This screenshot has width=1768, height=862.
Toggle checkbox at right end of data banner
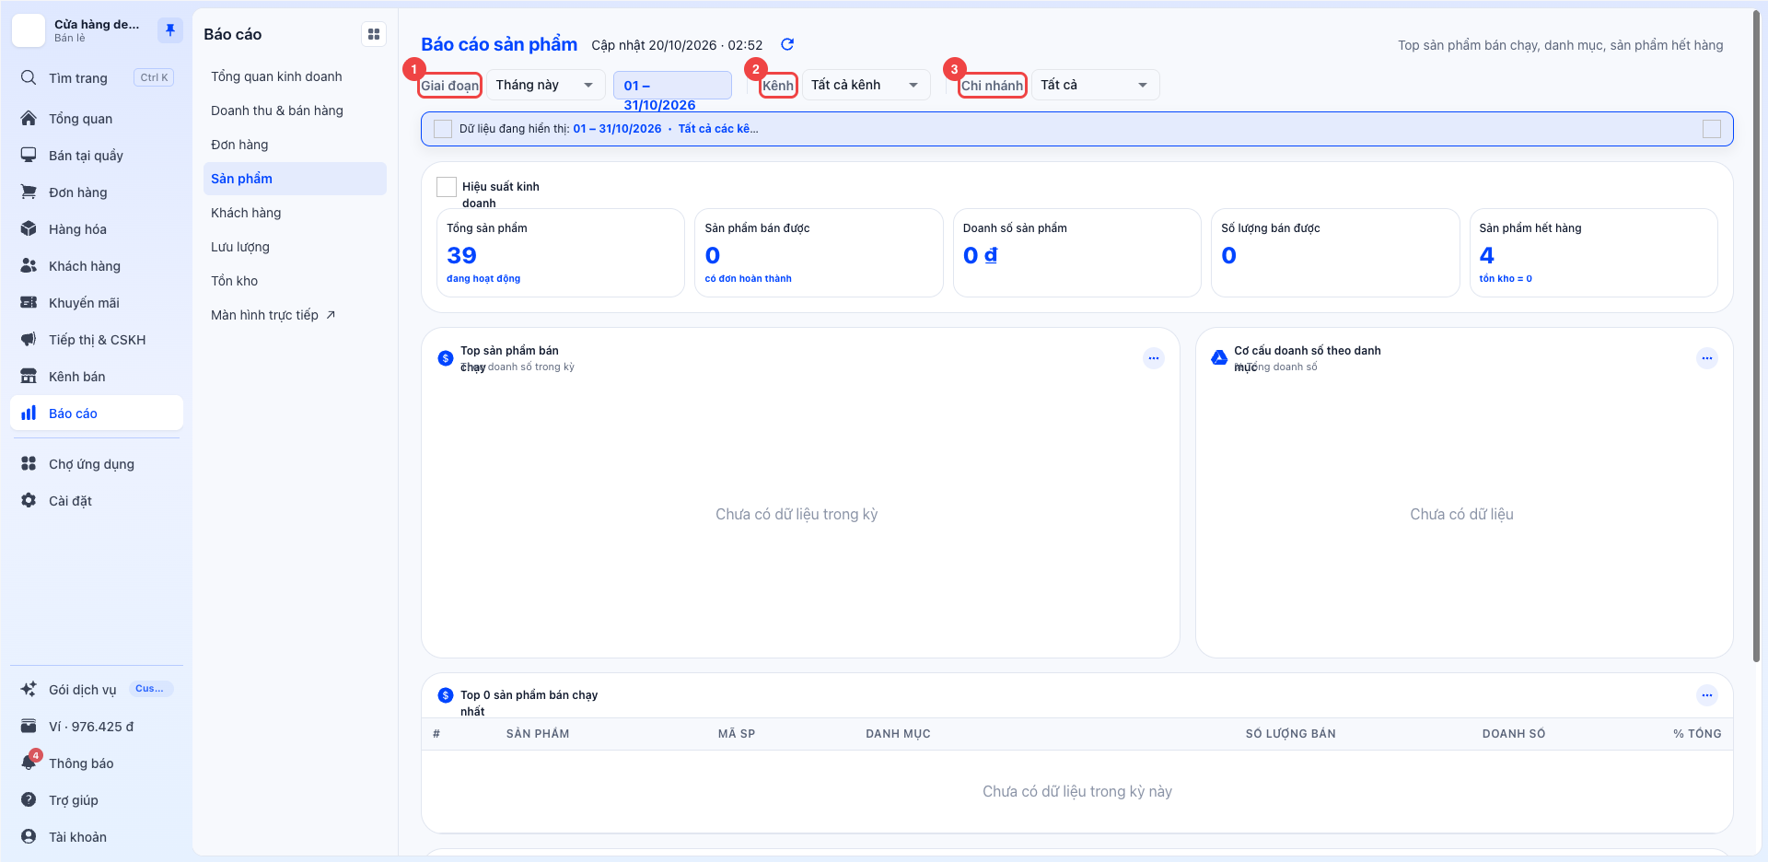click(x=1712, y=129)
